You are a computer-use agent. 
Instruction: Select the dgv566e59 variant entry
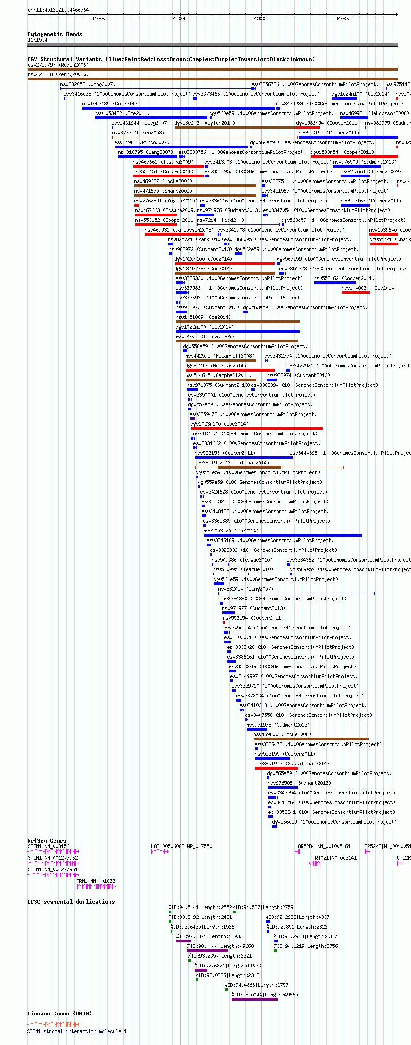[274, 826]
